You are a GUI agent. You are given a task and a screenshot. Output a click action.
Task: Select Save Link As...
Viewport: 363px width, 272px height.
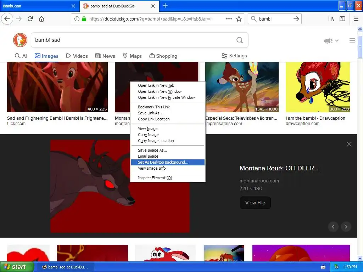[168, 113]
